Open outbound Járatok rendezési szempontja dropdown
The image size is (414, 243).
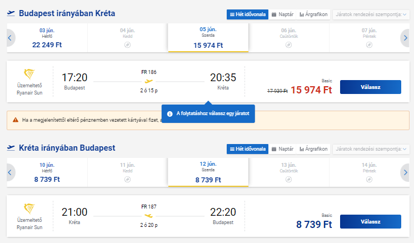coord(371,14)
